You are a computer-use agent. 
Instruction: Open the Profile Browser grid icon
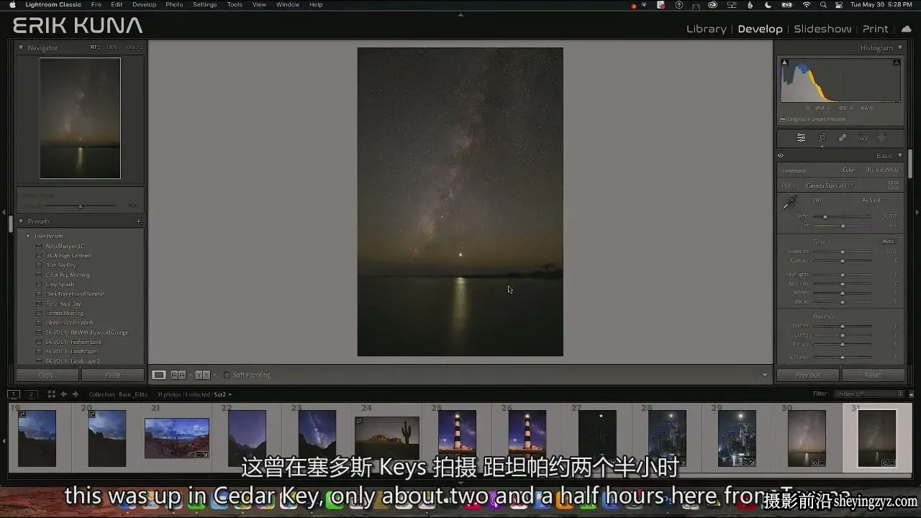(x=893, y=186)
